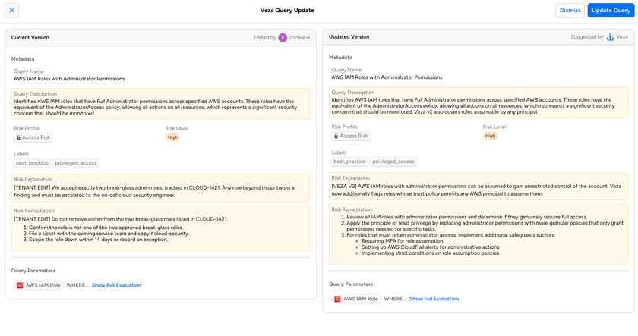This screenshot has width=638, height=336.
Task: Select best_practice label in Current Version
Action: tap(32, 163)
